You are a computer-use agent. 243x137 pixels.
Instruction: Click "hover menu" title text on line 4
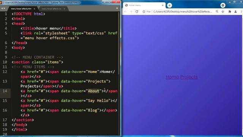pos(47,29)
